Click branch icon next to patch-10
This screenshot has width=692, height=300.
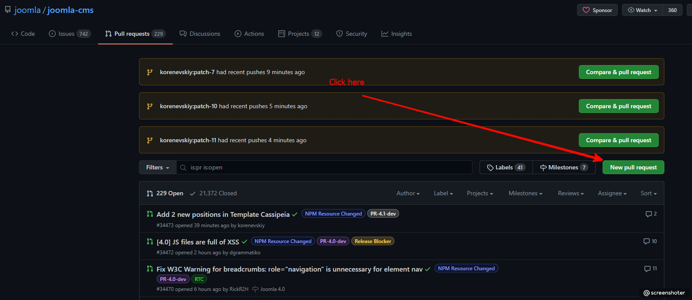[x=149, y=106]
